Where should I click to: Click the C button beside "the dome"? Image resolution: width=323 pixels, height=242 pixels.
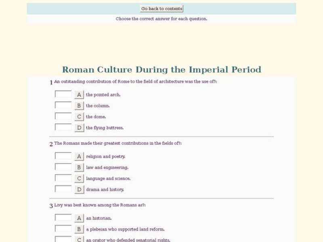tap(78, 117)
